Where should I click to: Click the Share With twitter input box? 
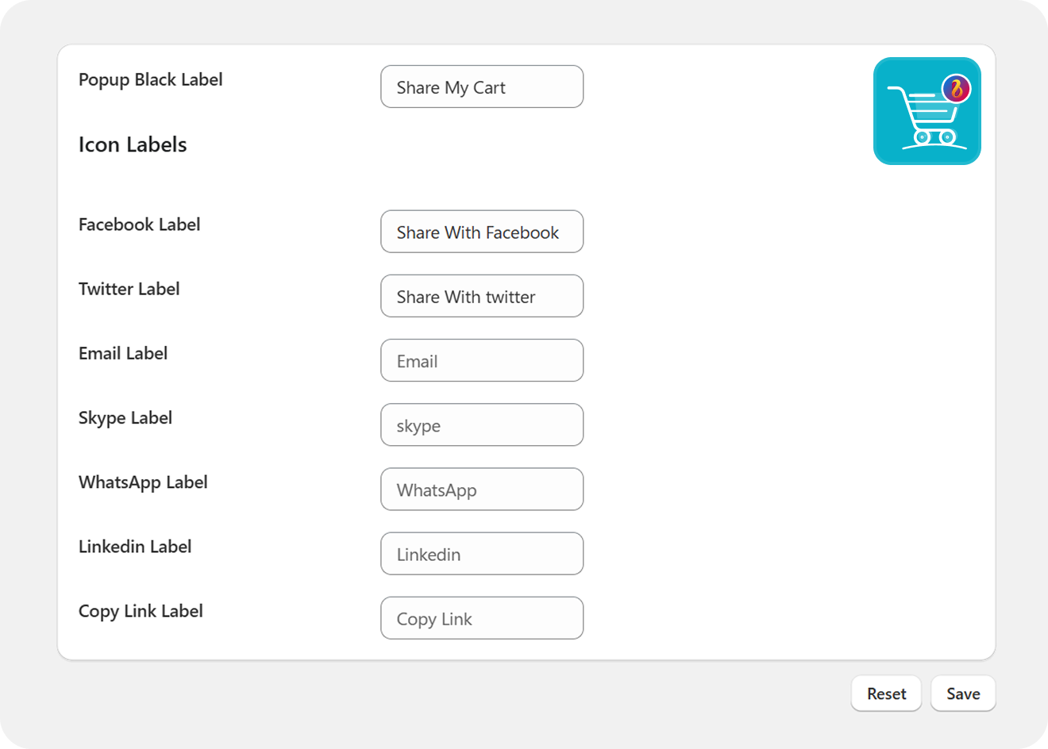pos(481,296)
